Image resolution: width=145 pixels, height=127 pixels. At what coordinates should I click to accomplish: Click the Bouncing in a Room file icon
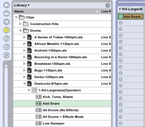(x=29, y=57)
